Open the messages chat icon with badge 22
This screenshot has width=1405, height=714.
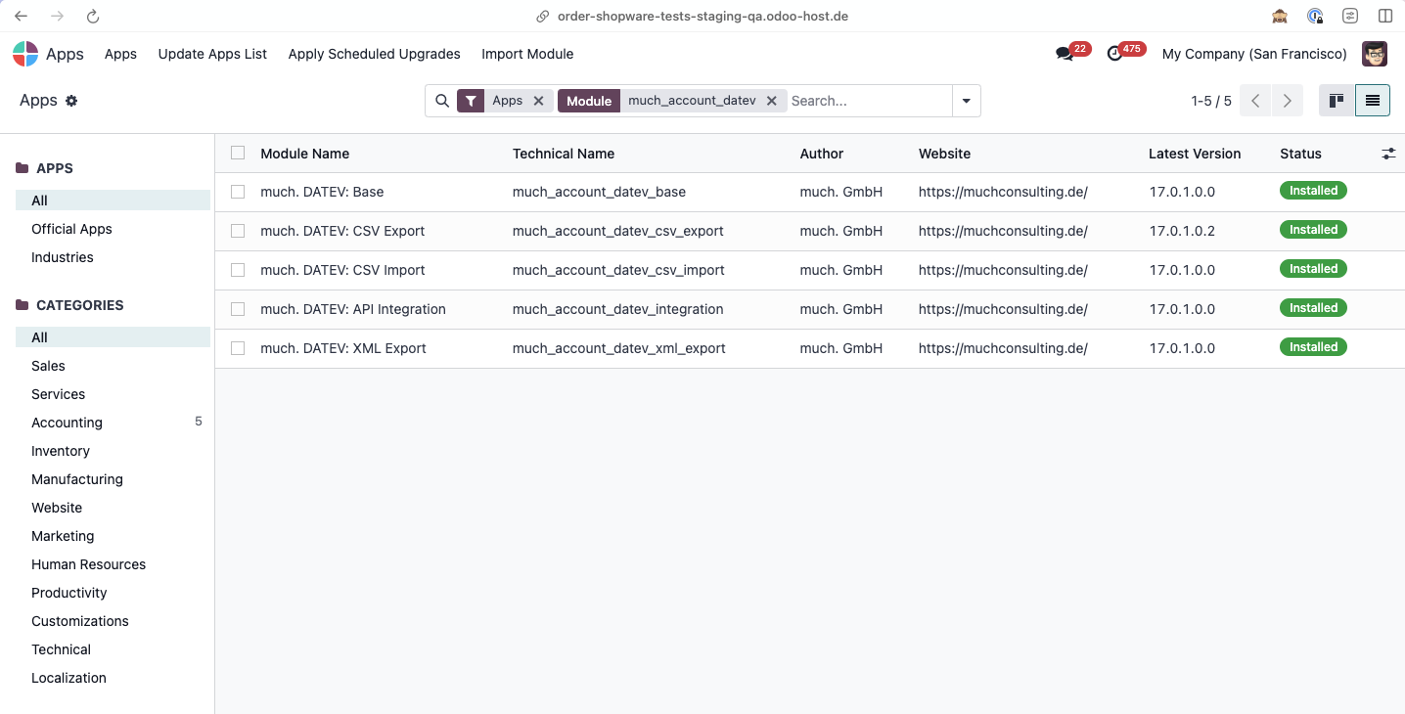tap(1065, 54)
